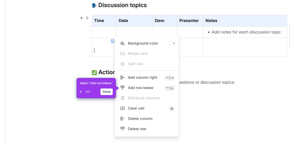Click the empty Notes cell in second row
Viewport: 290px width, 145px height.
(245, 47)
